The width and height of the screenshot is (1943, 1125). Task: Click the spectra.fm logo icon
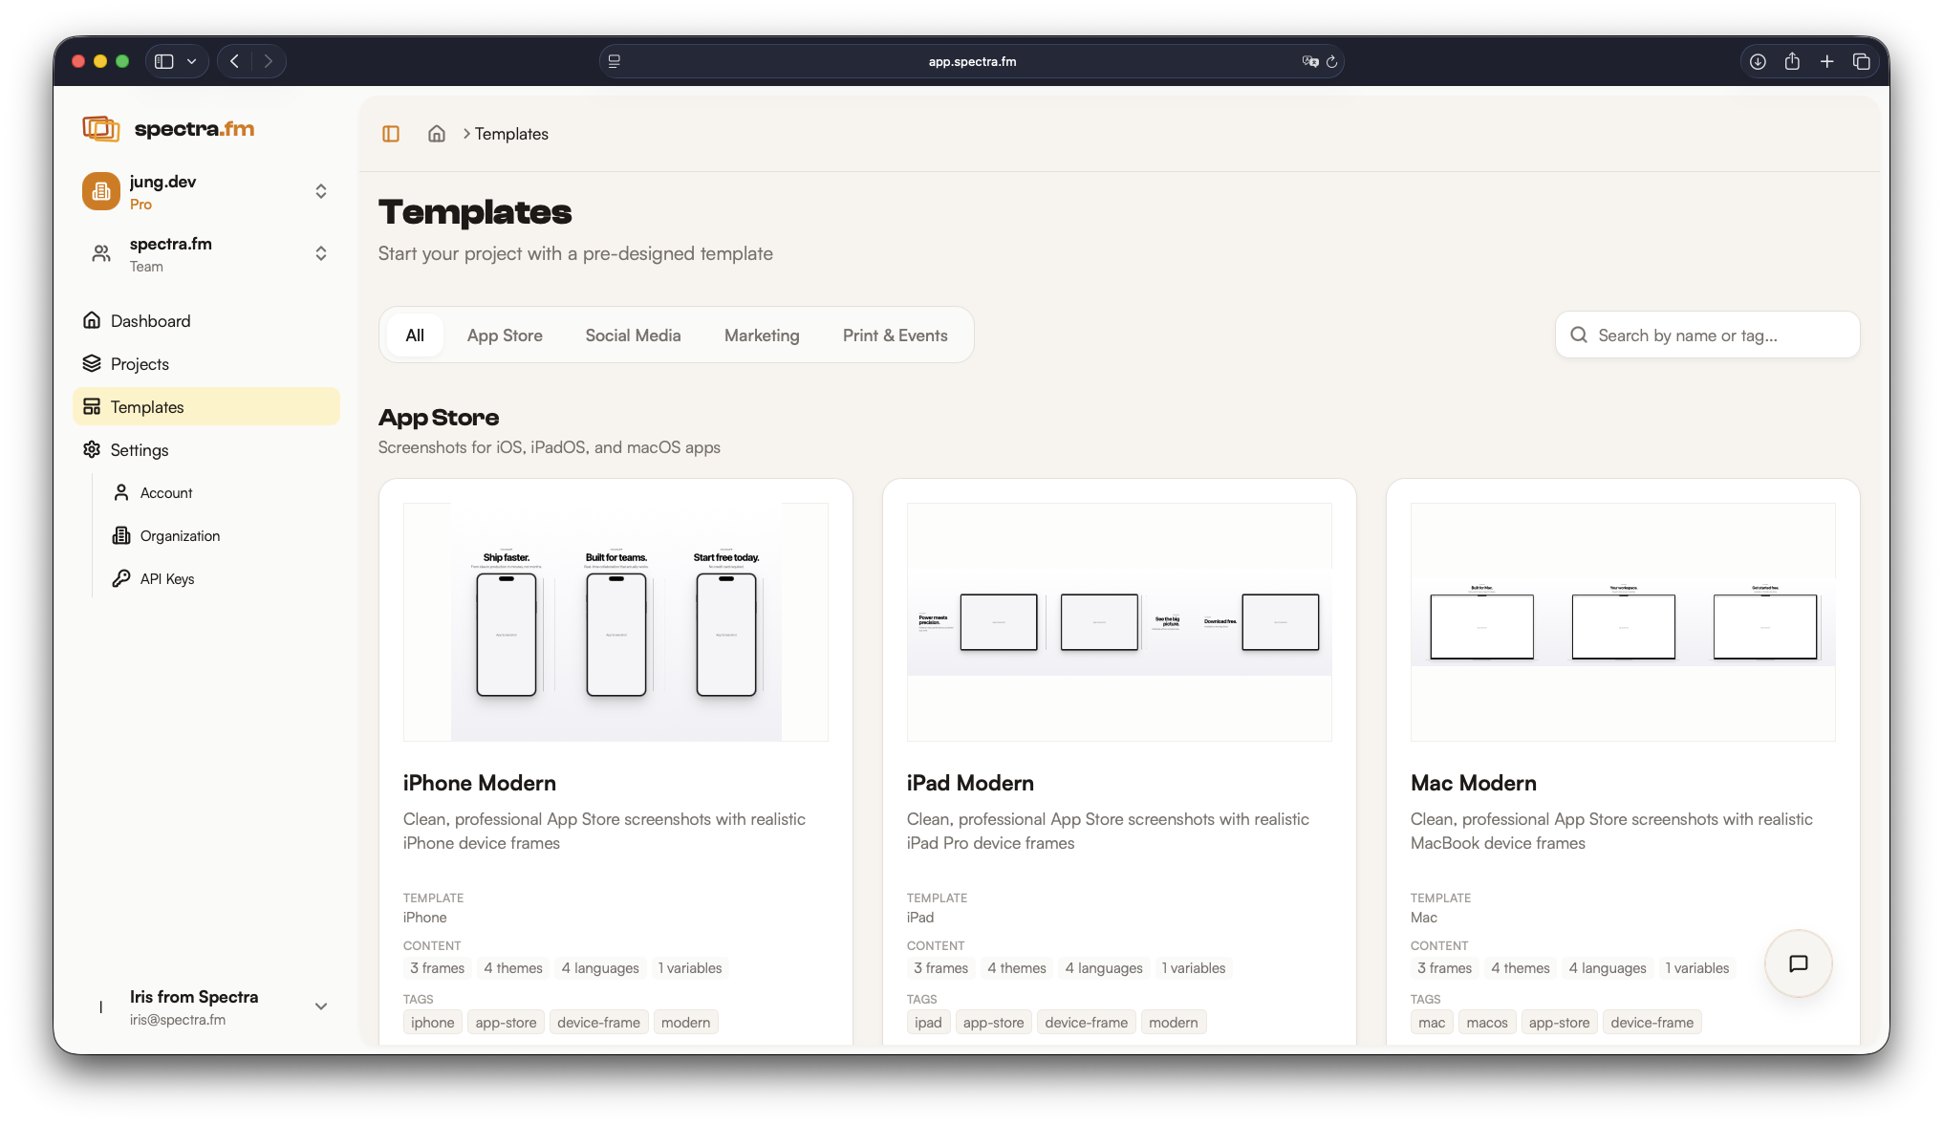101,128
